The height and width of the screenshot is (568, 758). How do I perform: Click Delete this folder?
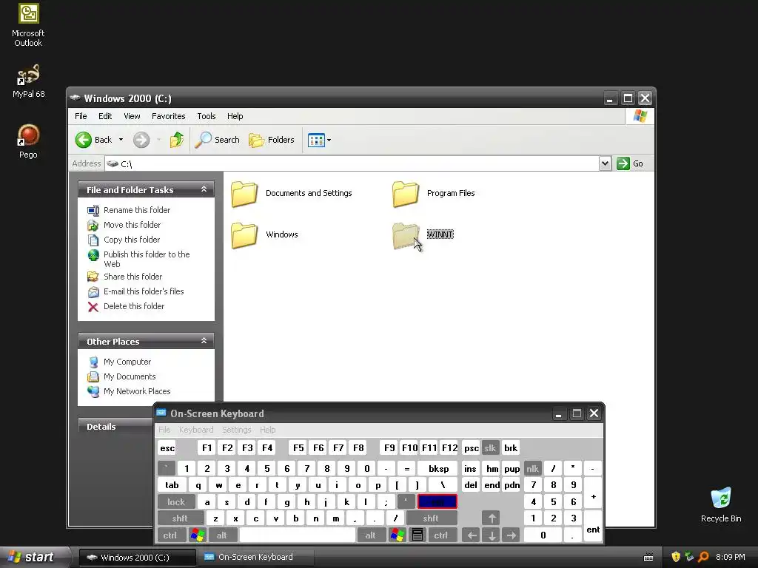[x=134, y=306]
